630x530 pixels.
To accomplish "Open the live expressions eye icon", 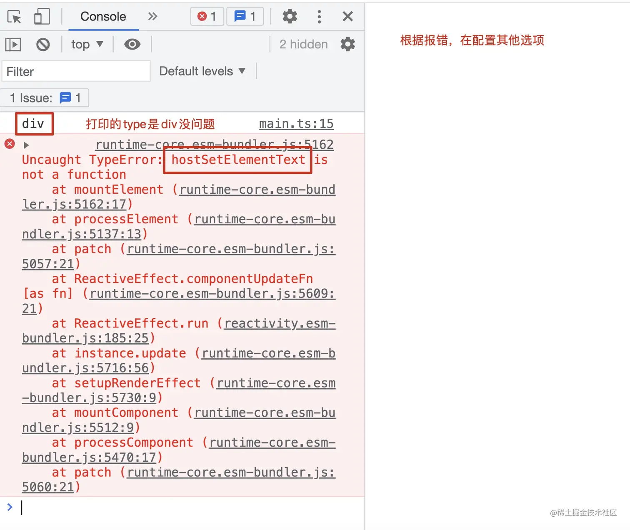I will 132,44.
